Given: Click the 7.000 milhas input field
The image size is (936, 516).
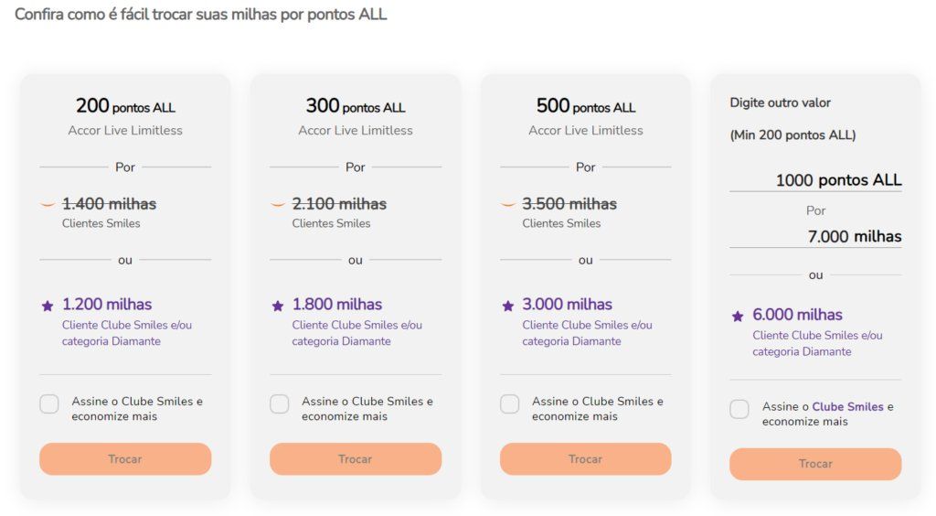Looking at the screenshot, I should [815, 236].
